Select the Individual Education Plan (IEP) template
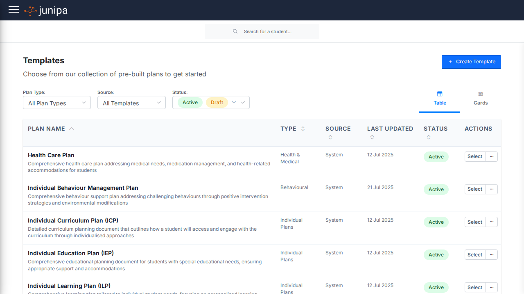The height and width of the screenshot is (294, 524). (474, 254)
